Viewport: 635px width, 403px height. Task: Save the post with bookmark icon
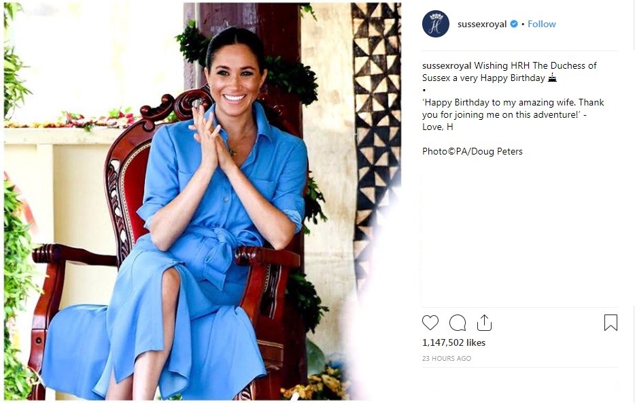[x=611, y=323]
